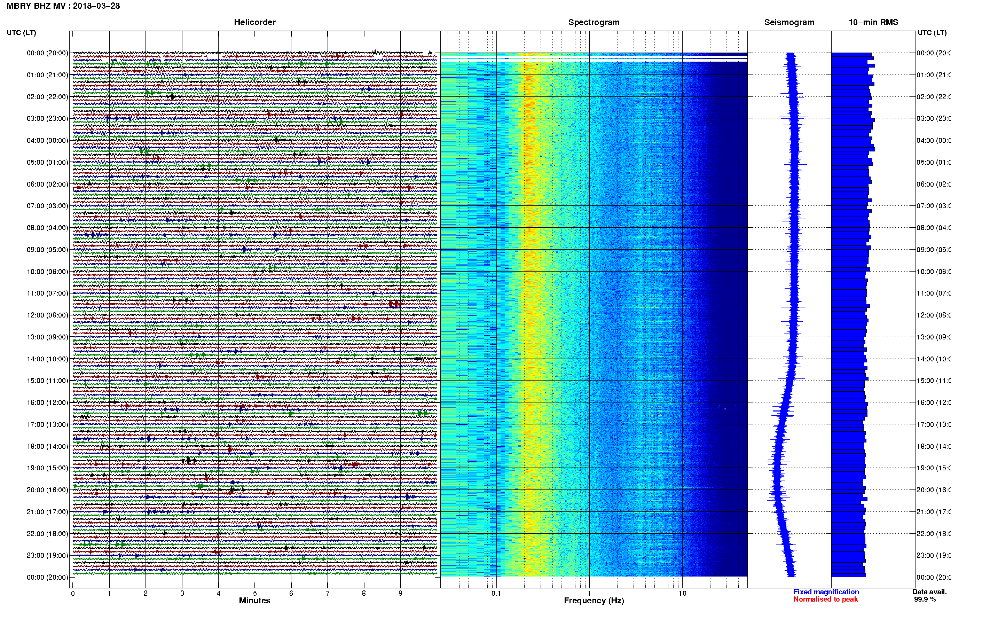The image size is (990, 619).
Task: Click left-axis time '03:00 (23:00)'
Action: (47, 118)
